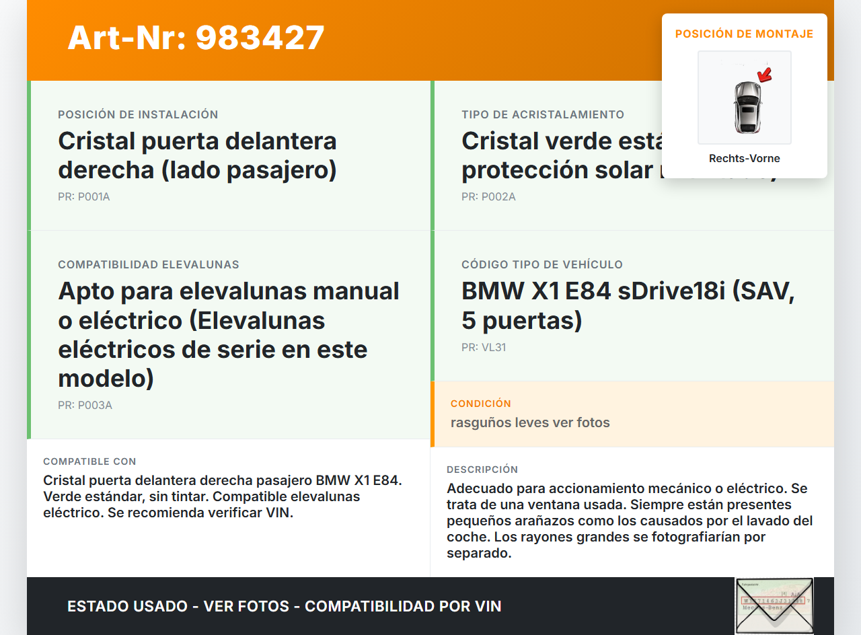Select the 'PR: P001A' code
Viewport: 861px width, 635px height.
click(84, 197)
